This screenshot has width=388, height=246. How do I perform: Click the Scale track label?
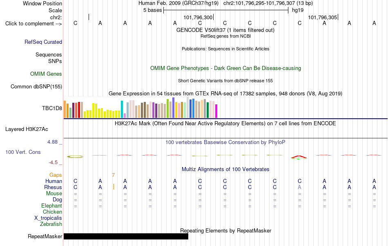[x=56, y=10]
